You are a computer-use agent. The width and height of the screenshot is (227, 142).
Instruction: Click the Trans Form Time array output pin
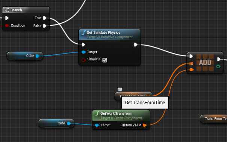tap(148, 96)
